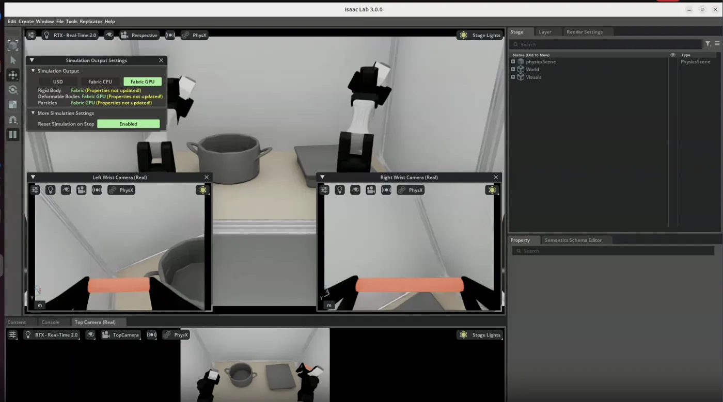Choose the Scale tool in left toolbar
Screen dimensions: 723x402
pyautogui.click(x=13, y=105)
